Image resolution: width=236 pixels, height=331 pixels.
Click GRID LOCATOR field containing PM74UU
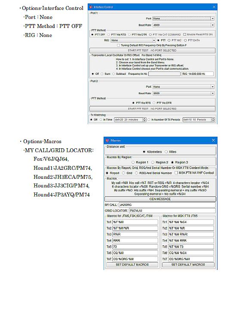click(172, 211)
